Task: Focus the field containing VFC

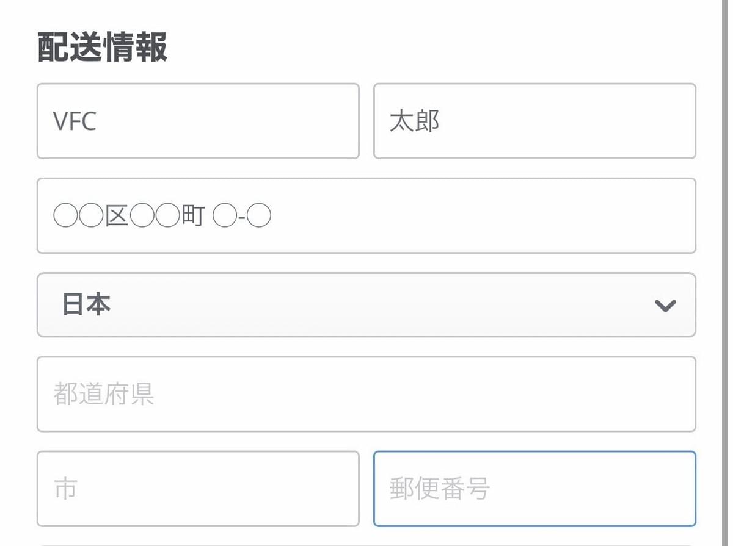Action: click(198, 121)
